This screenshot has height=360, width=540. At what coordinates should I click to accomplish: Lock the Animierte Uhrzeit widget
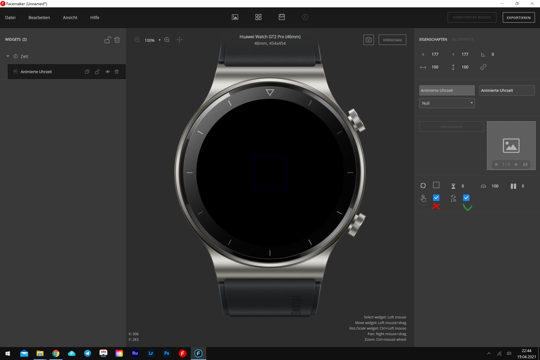click(x=97, y=72)
